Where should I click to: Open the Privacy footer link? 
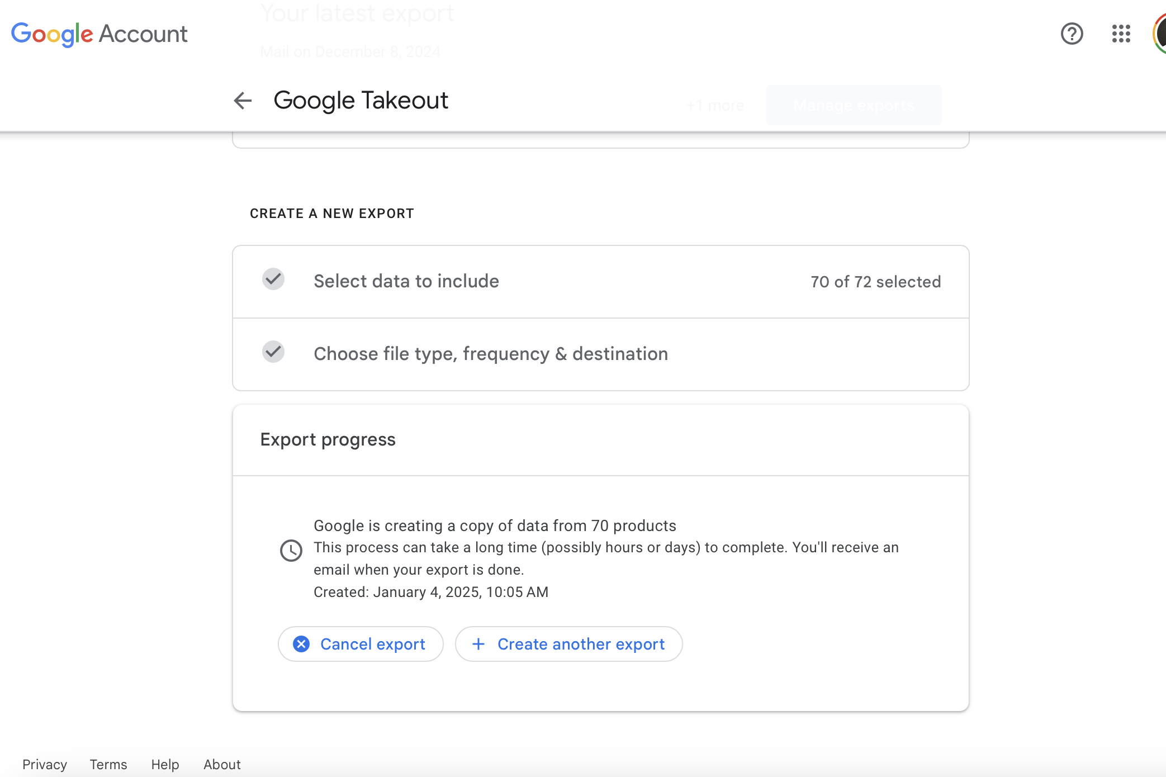45,764
